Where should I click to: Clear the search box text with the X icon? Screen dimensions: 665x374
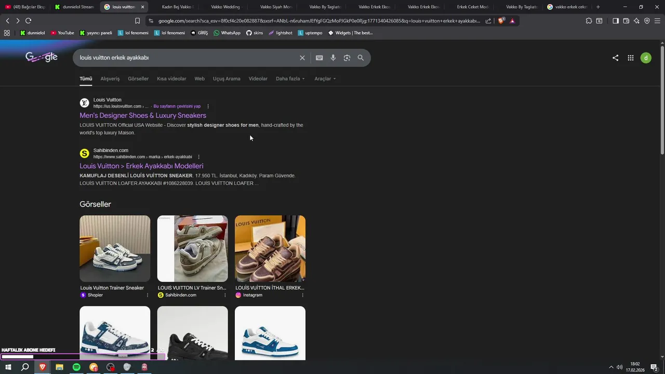(x=302, y=58)
